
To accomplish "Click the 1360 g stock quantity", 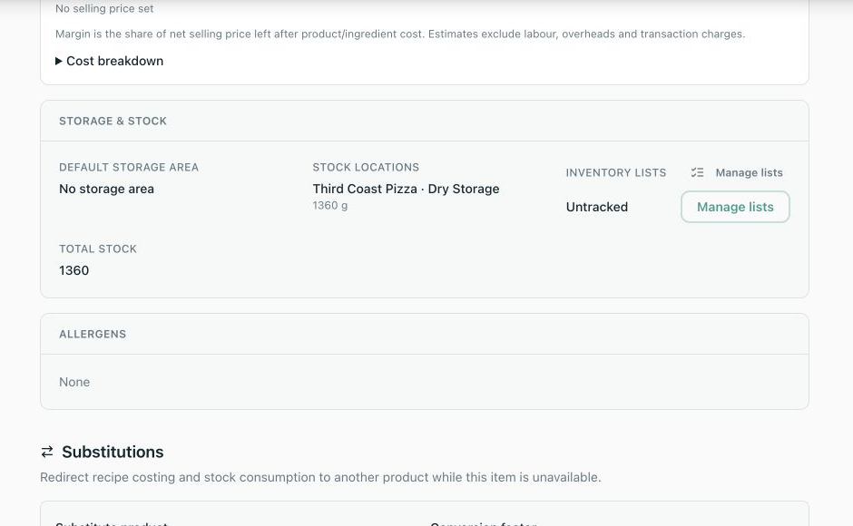I will (x=329, y=206).
